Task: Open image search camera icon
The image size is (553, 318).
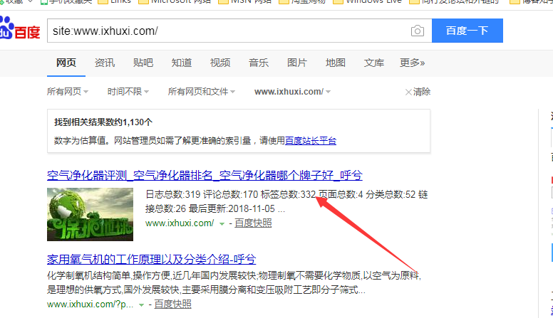Action: (x=417, y=31)
